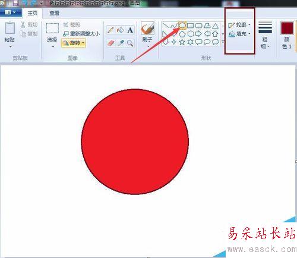Pick the Rounded rectangular callout shape

(198, 42)
